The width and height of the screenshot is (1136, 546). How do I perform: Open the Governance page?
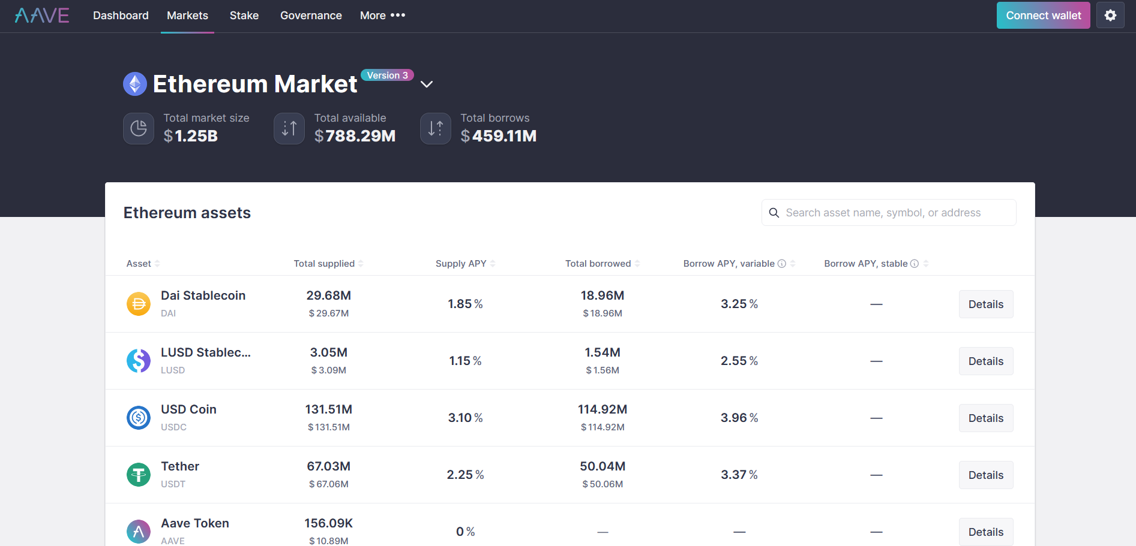pyautogui.click(x=311, y=16)
